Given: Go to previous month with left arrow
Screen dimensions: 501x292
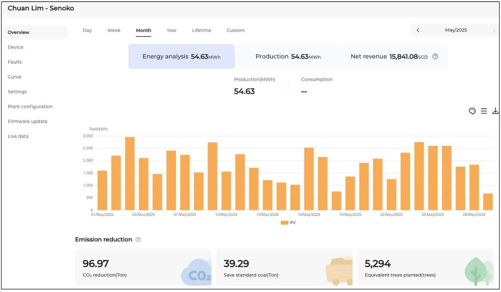Looking at the screenshot, I should pyautogui.click(x=418, y=30).
